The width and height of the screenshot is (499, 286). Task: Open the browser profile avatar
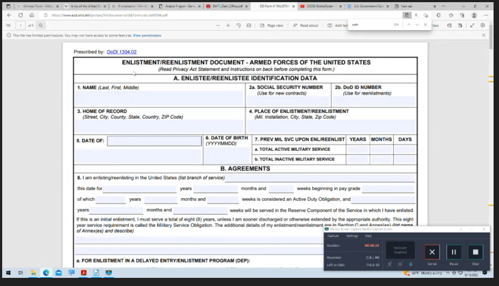pos(474,15)
